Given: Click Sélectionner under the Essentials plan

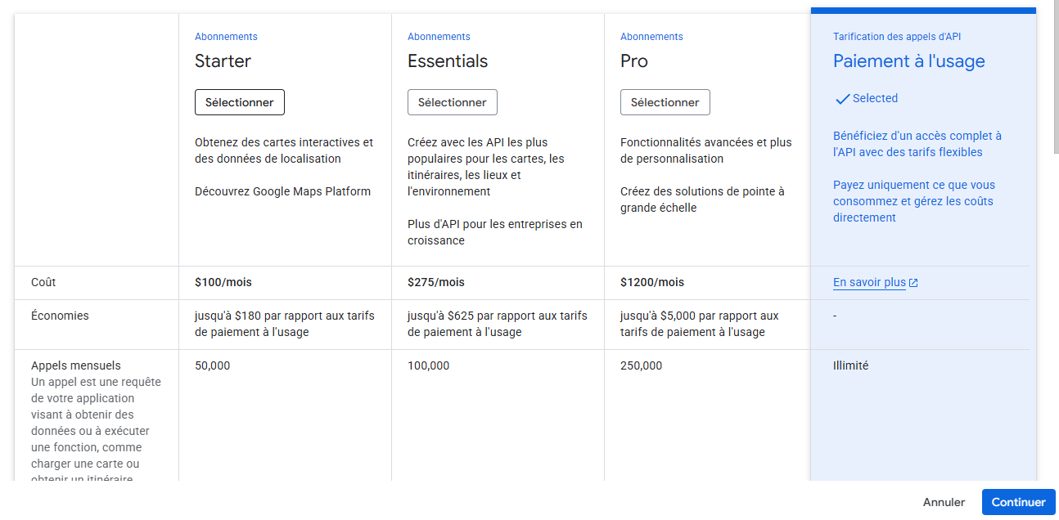Looking at the screenshot, I should pyautogui.click(x=452, y=101).
